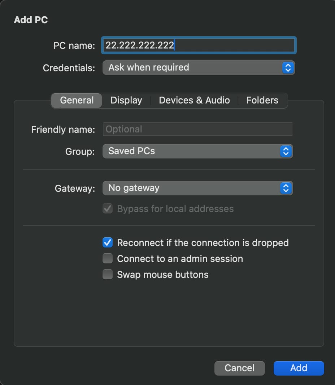Open the 'No gateway' dropdown menu

point(197,188)
